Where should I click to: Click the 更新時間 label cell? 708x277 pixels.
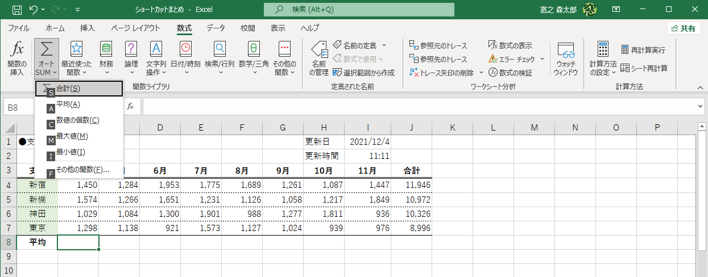324,156
